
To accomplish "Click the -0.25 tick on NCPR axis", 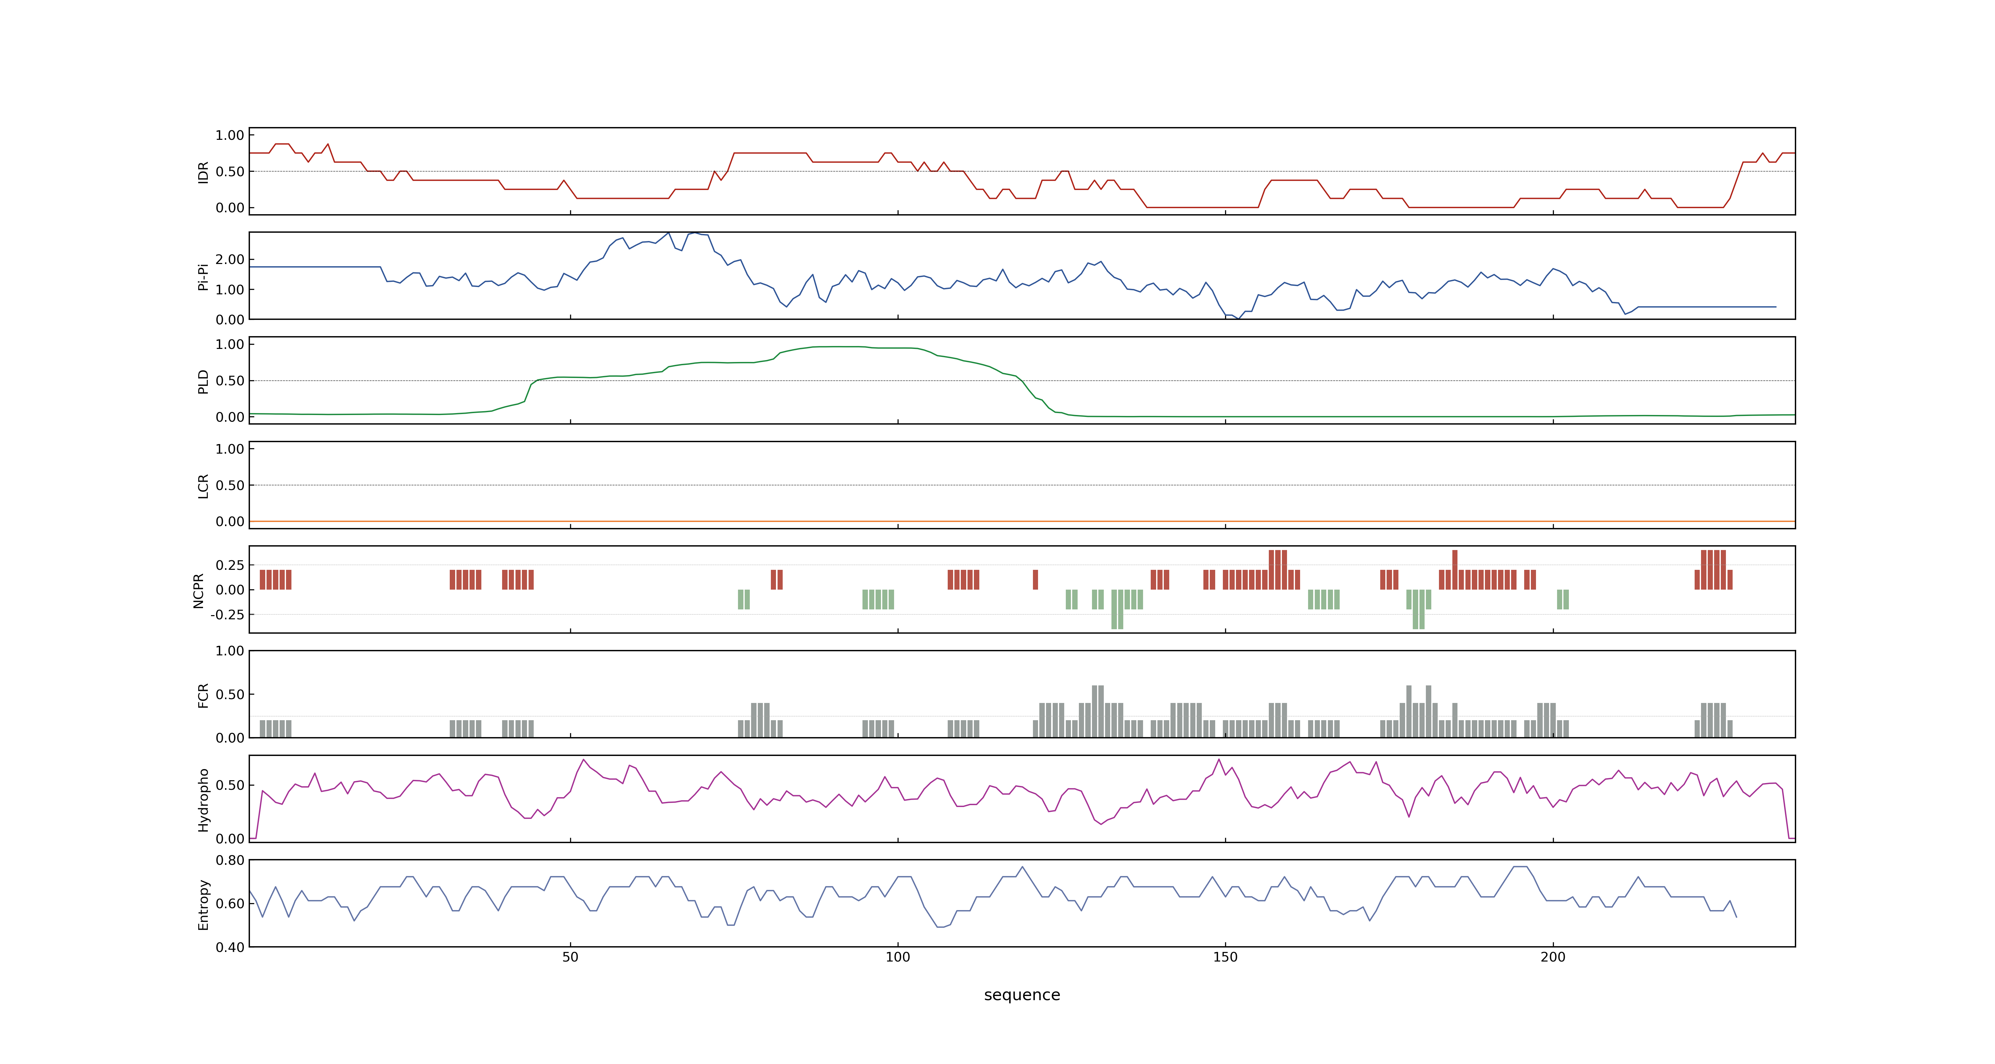I will 227,614.
